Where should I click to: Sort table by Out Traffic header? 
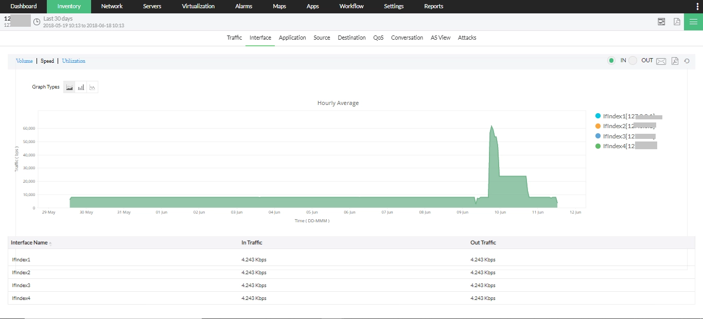tap(483, 242)
